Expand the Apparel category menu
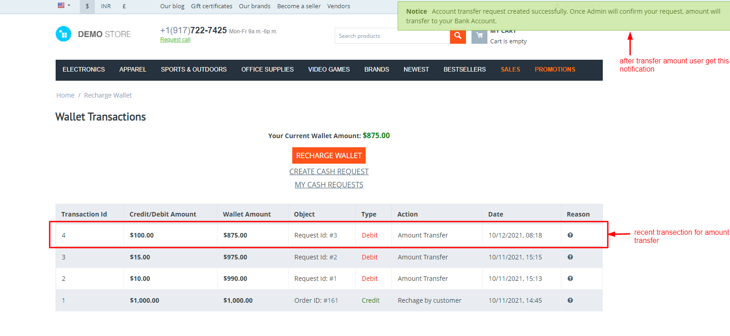The width and height of the screenshot is (730, 336). 133,70
